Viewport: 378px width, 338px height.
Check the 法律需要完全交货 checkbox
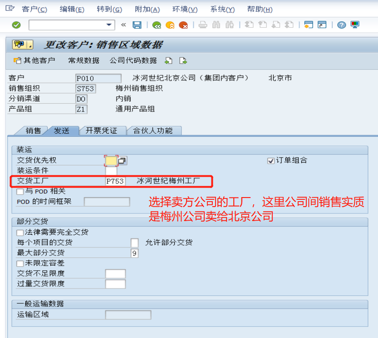(x=20, y=232)
